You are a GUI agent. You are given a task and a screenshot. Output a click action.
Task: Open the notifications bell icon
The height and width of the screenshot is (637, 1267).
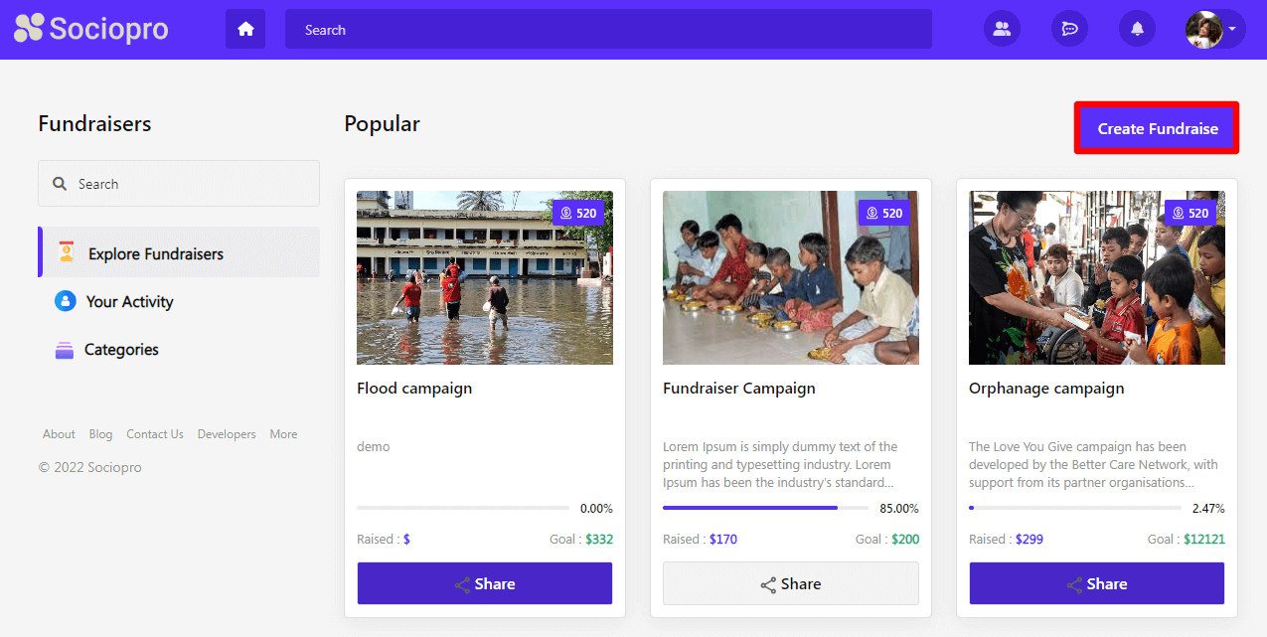point(1137,29)
